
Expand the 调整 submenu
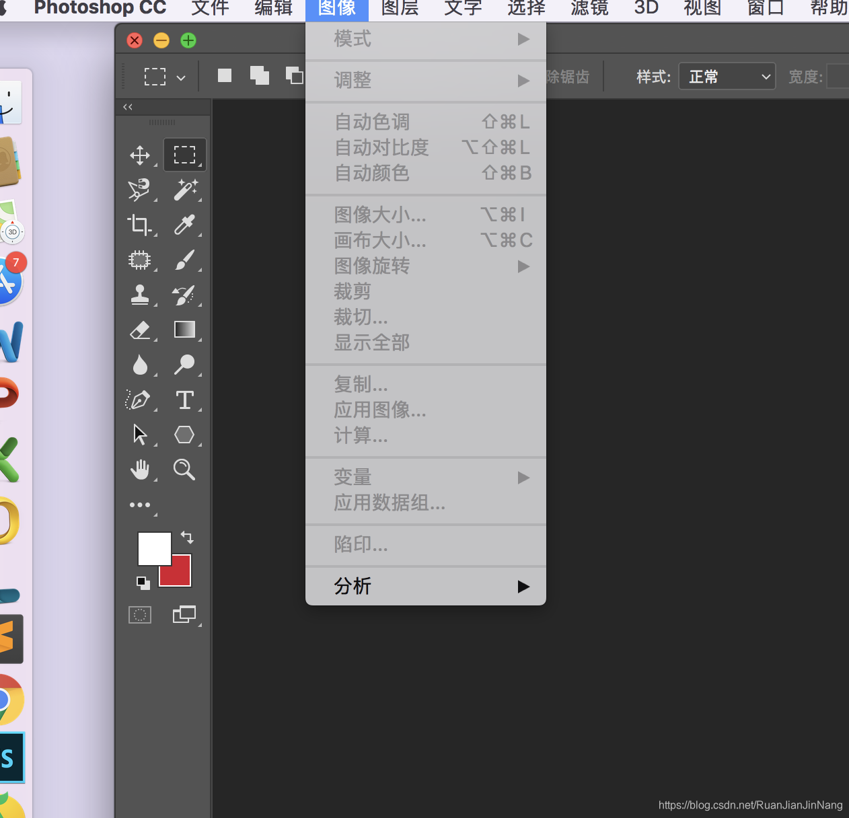click(x=426, y=81)
